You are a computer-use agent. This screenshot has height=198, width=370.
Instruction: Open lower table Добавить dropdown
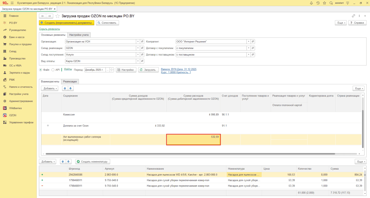(48, 162)
